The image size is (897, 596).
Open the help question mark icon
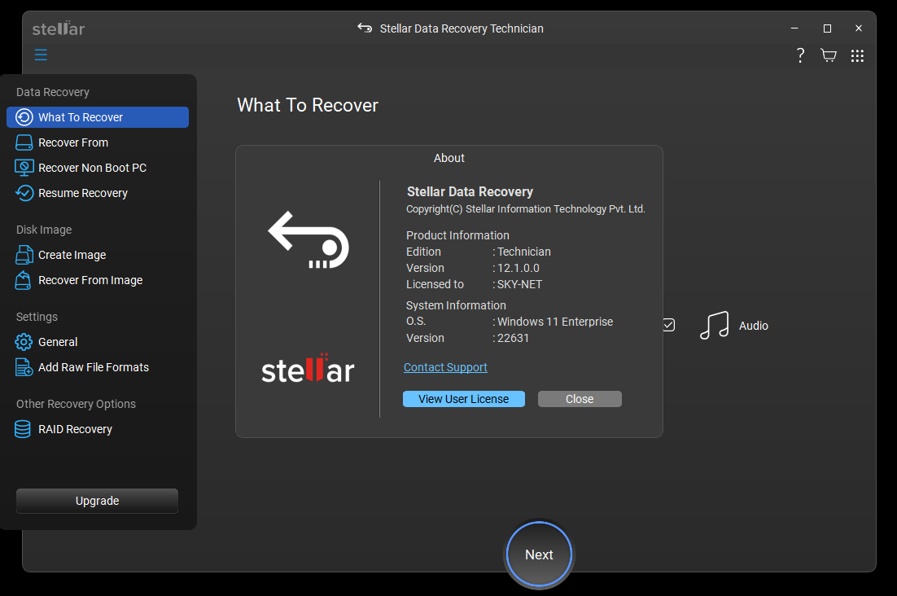click(800, 55)
